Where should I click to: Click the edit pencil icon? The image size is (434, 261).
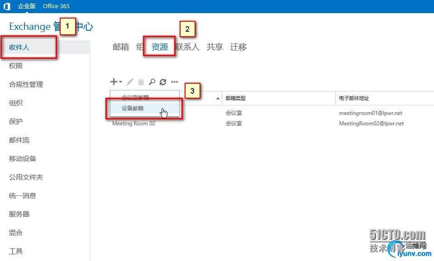130,82
